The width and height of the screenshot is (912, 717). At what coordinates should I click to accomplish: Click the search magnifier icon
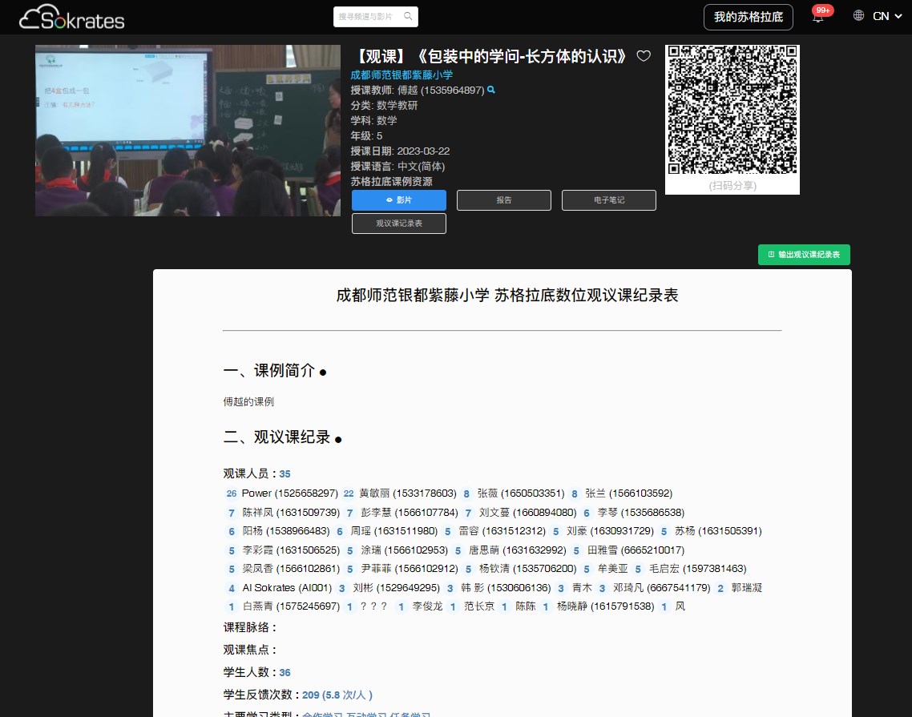tap(408, 16)
